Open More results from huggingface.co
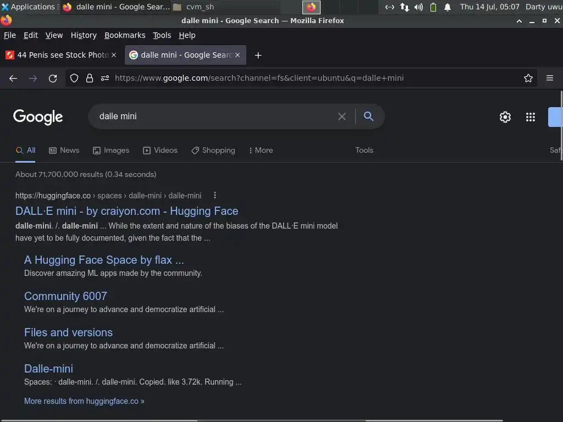563x422 pixels. [x=84, y=401]
